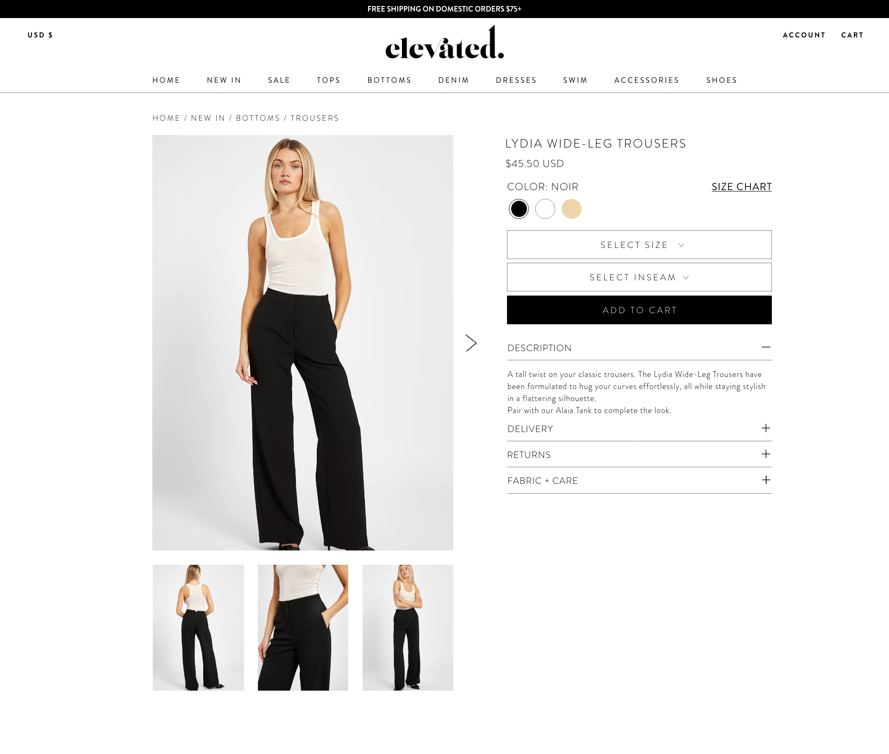
Task: Expand Delivery section plus icon
Action: click(x=766, y=428)
